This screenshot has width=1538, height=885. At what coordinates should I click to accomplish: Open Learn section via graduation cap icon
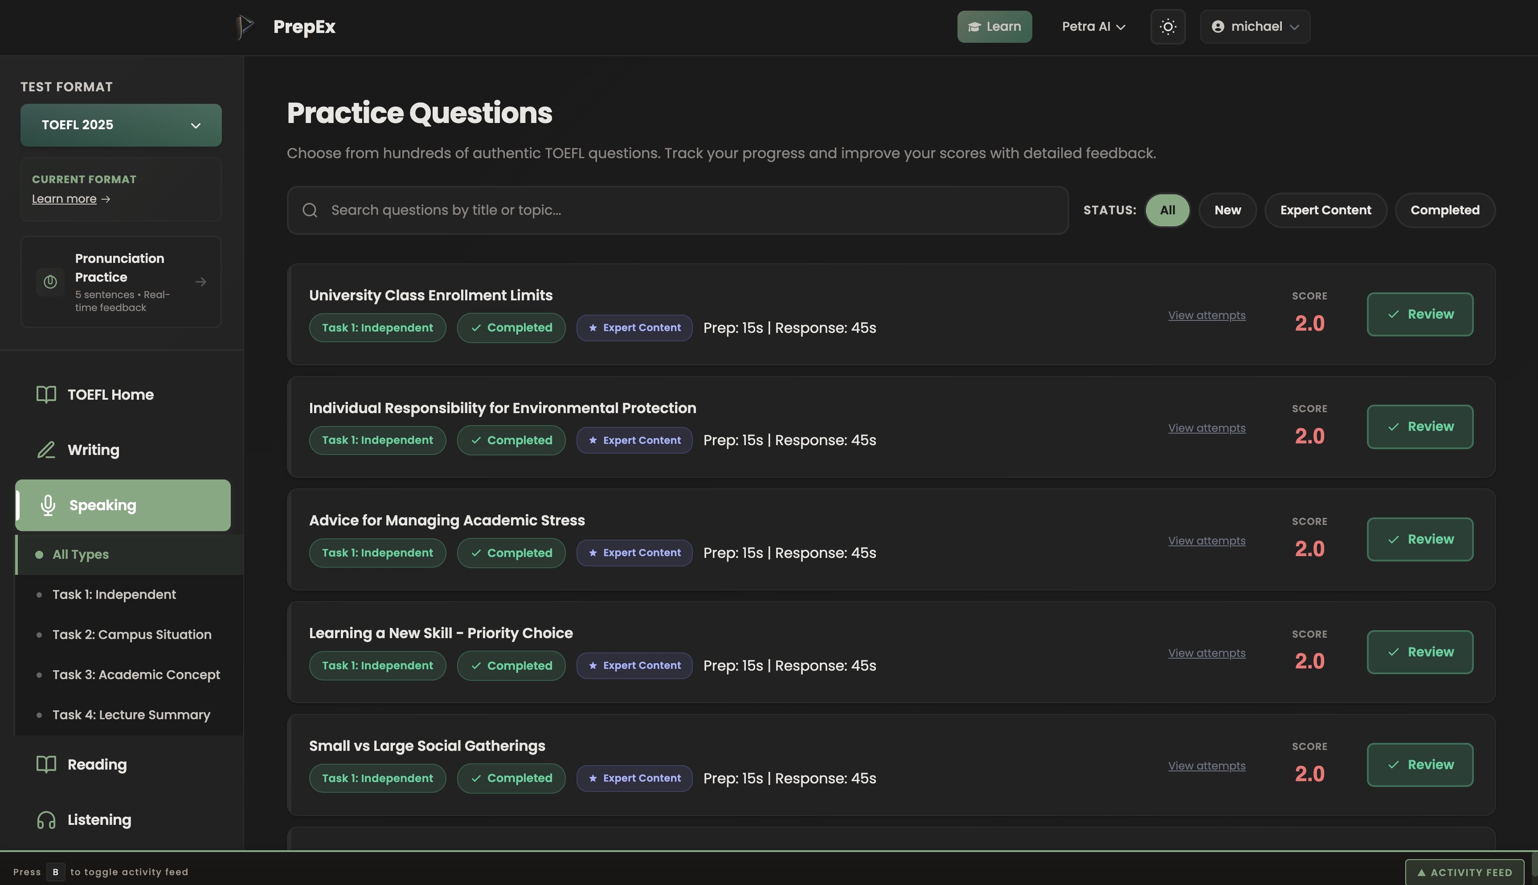975,26
